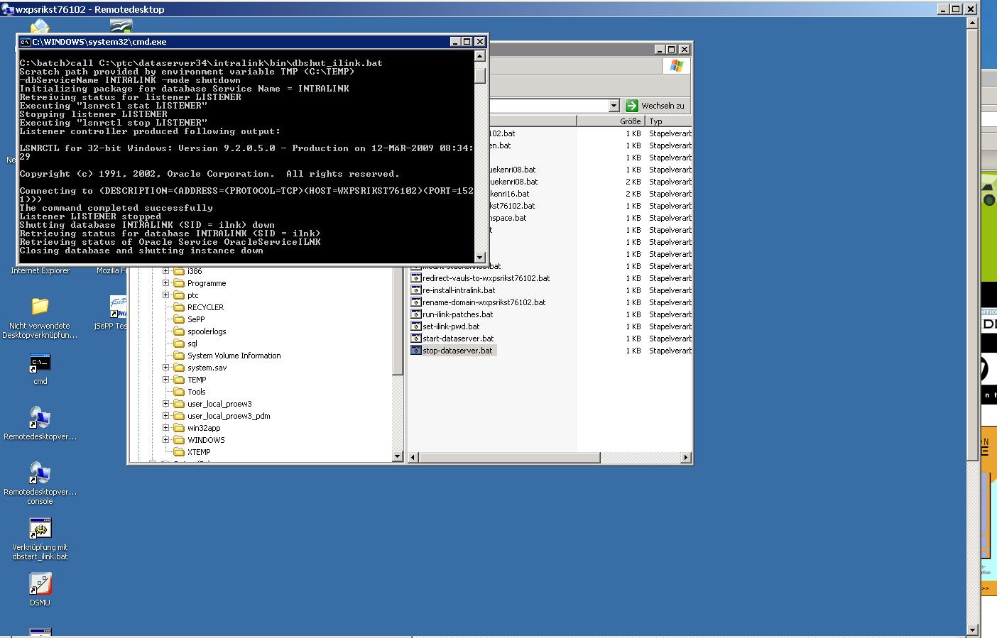Expand the TEMP folder node
This screenshot has width=997, height=638.
pyautogui.click(x=166, y=380)
